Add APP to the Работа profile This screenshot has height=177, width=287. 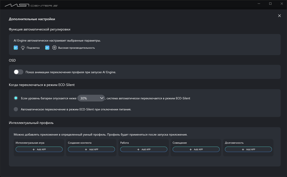144,150
